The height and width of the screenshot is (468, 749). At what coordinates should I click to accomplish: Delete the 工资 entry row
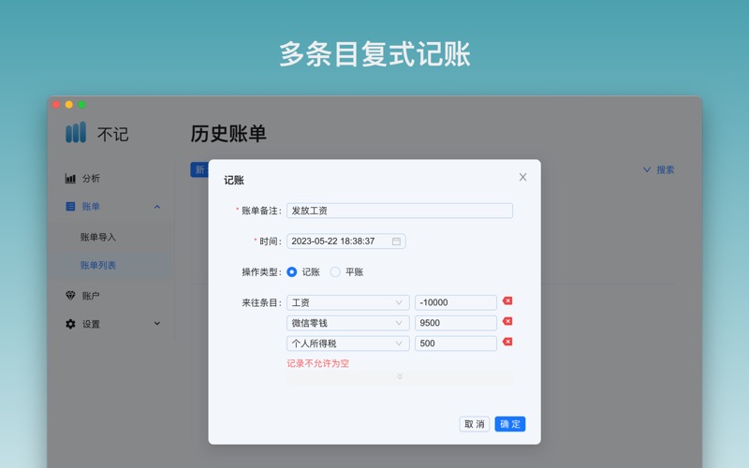(x=507, y=300)
